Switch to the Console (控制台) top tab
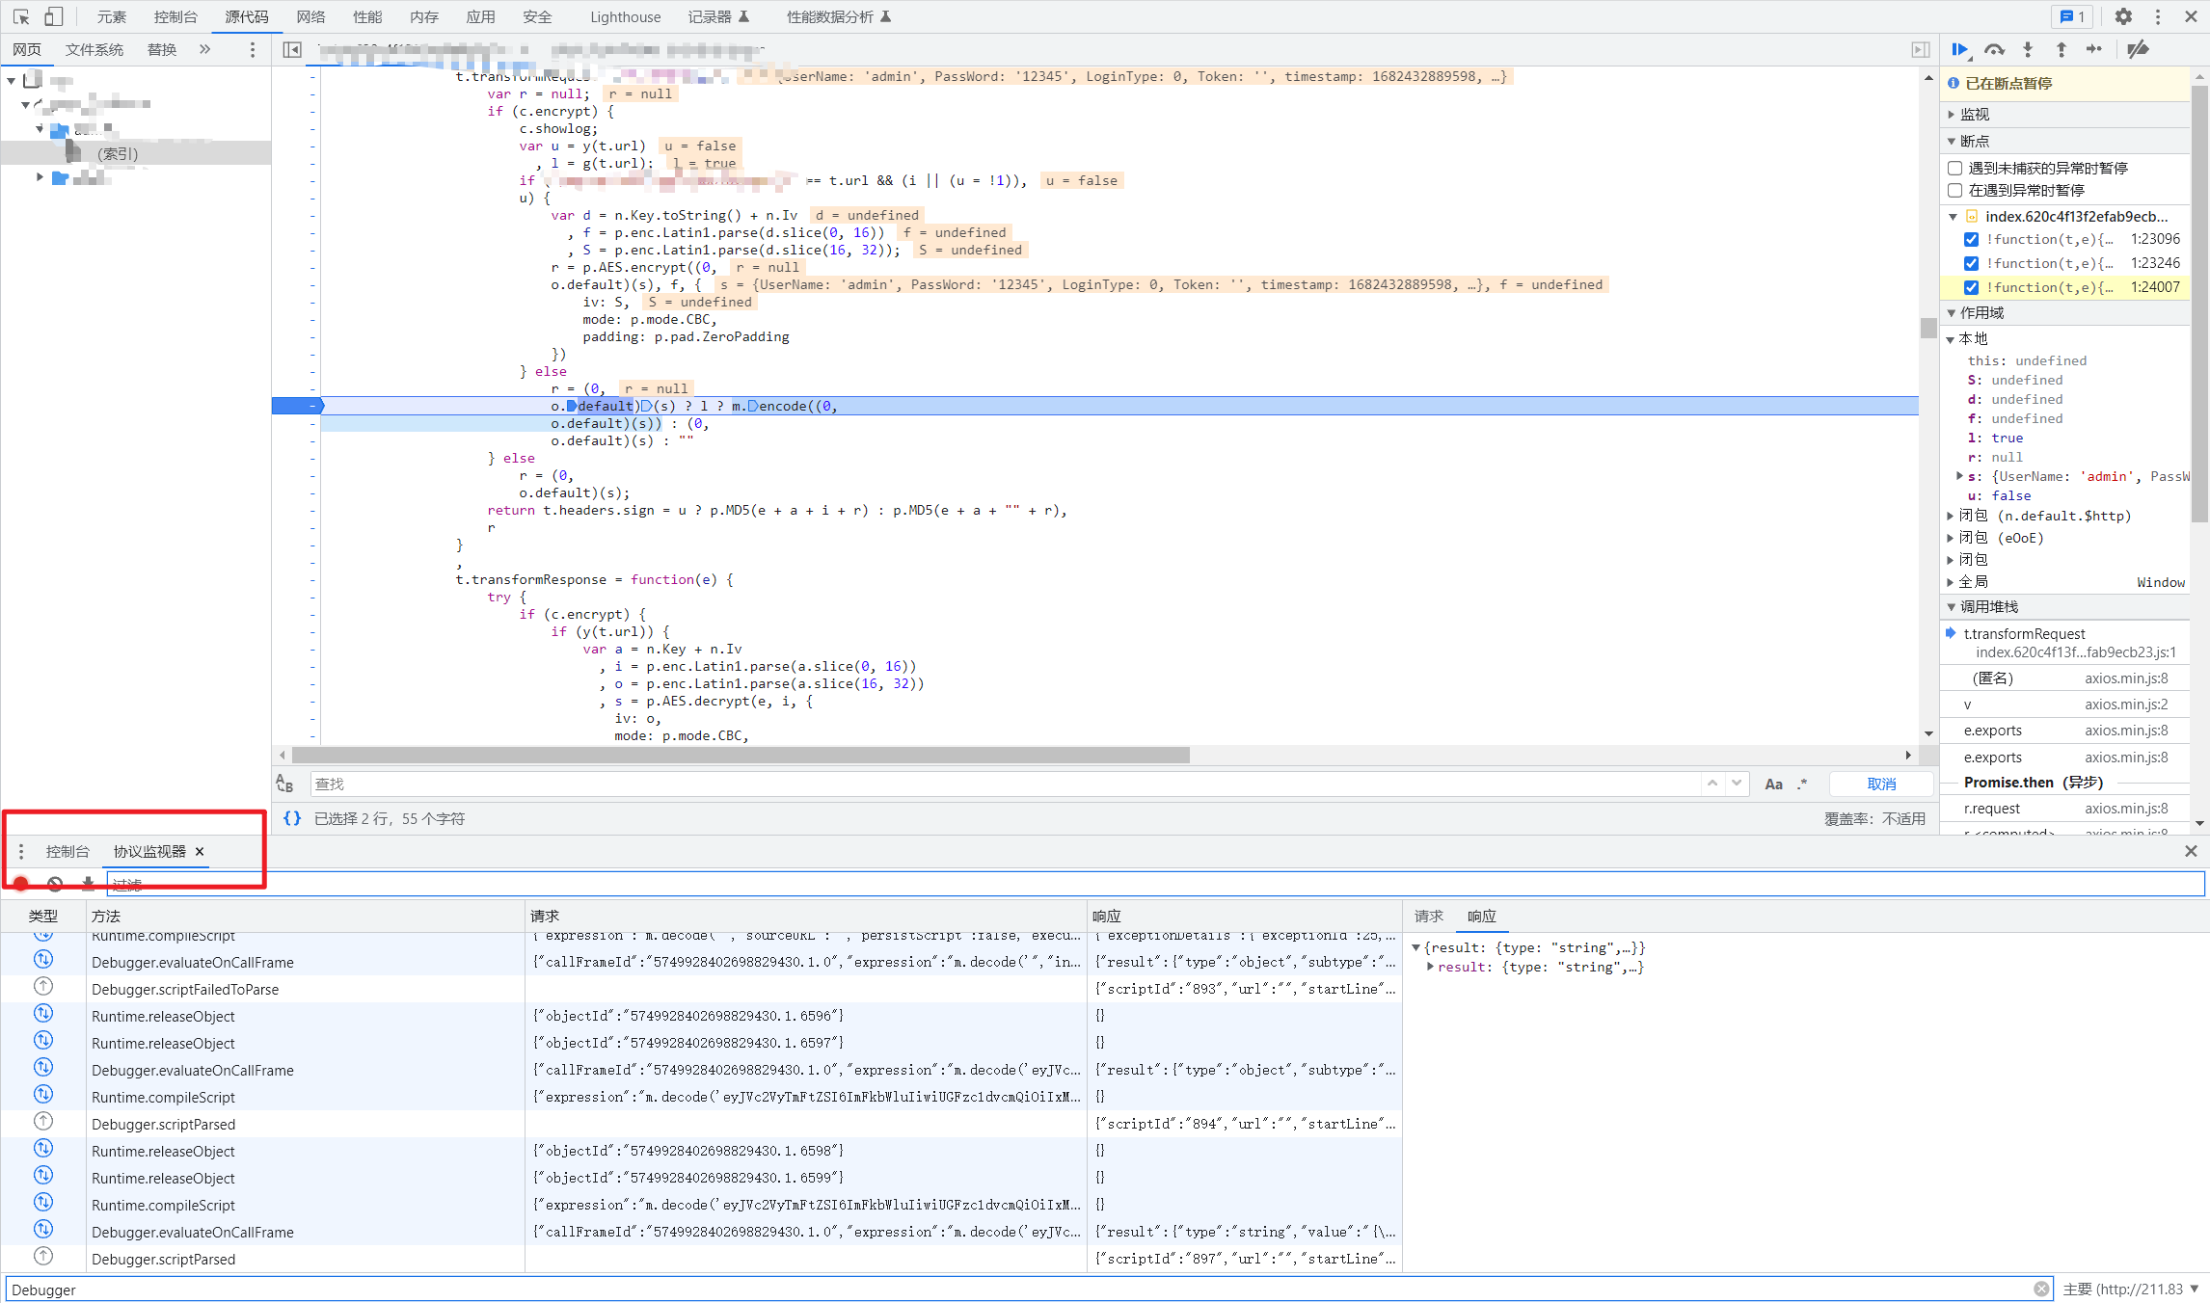Viewport: 2210px width, 1303px height. click(175, 16)
